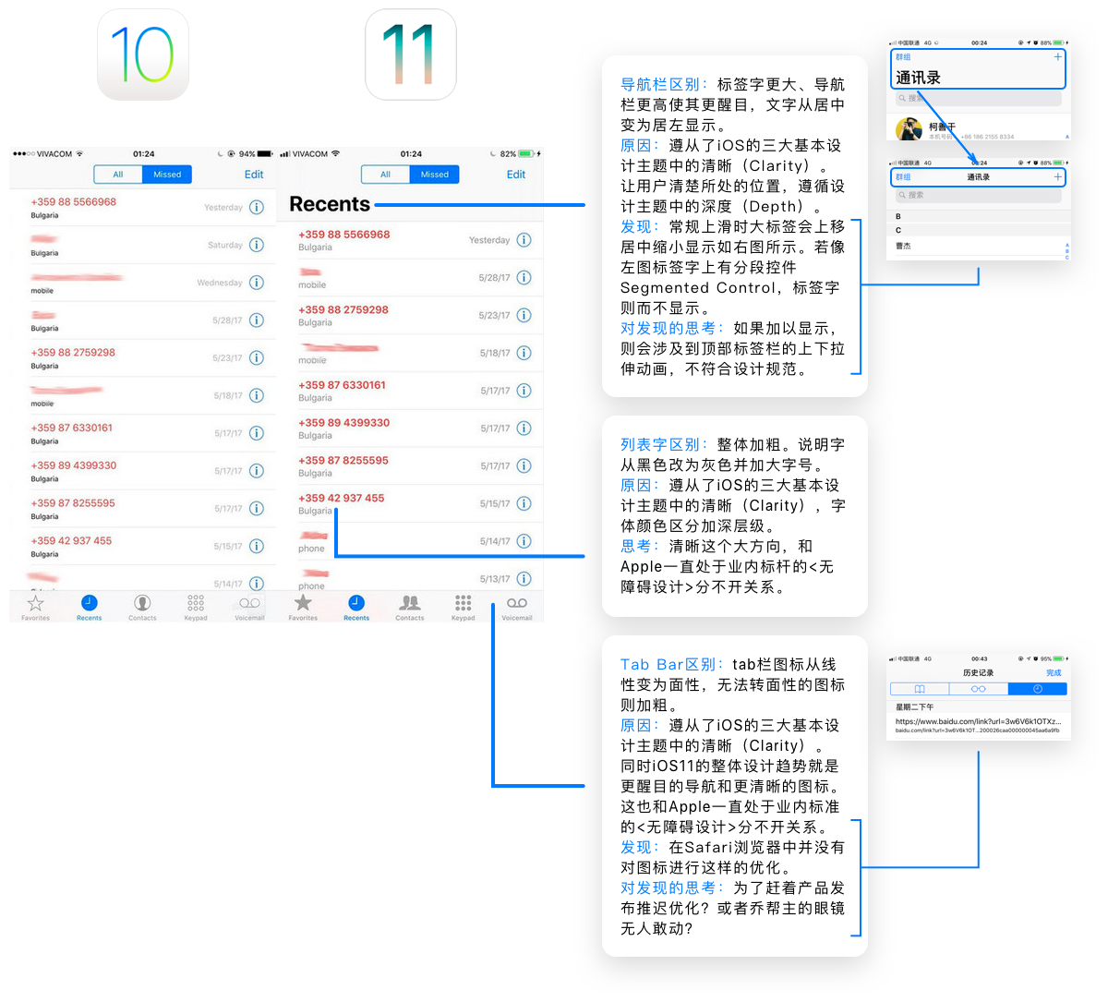The image size is (1108, 1002).
Task: Select +359 42 937 455 row on iOS 10
Action: (142, 546)
